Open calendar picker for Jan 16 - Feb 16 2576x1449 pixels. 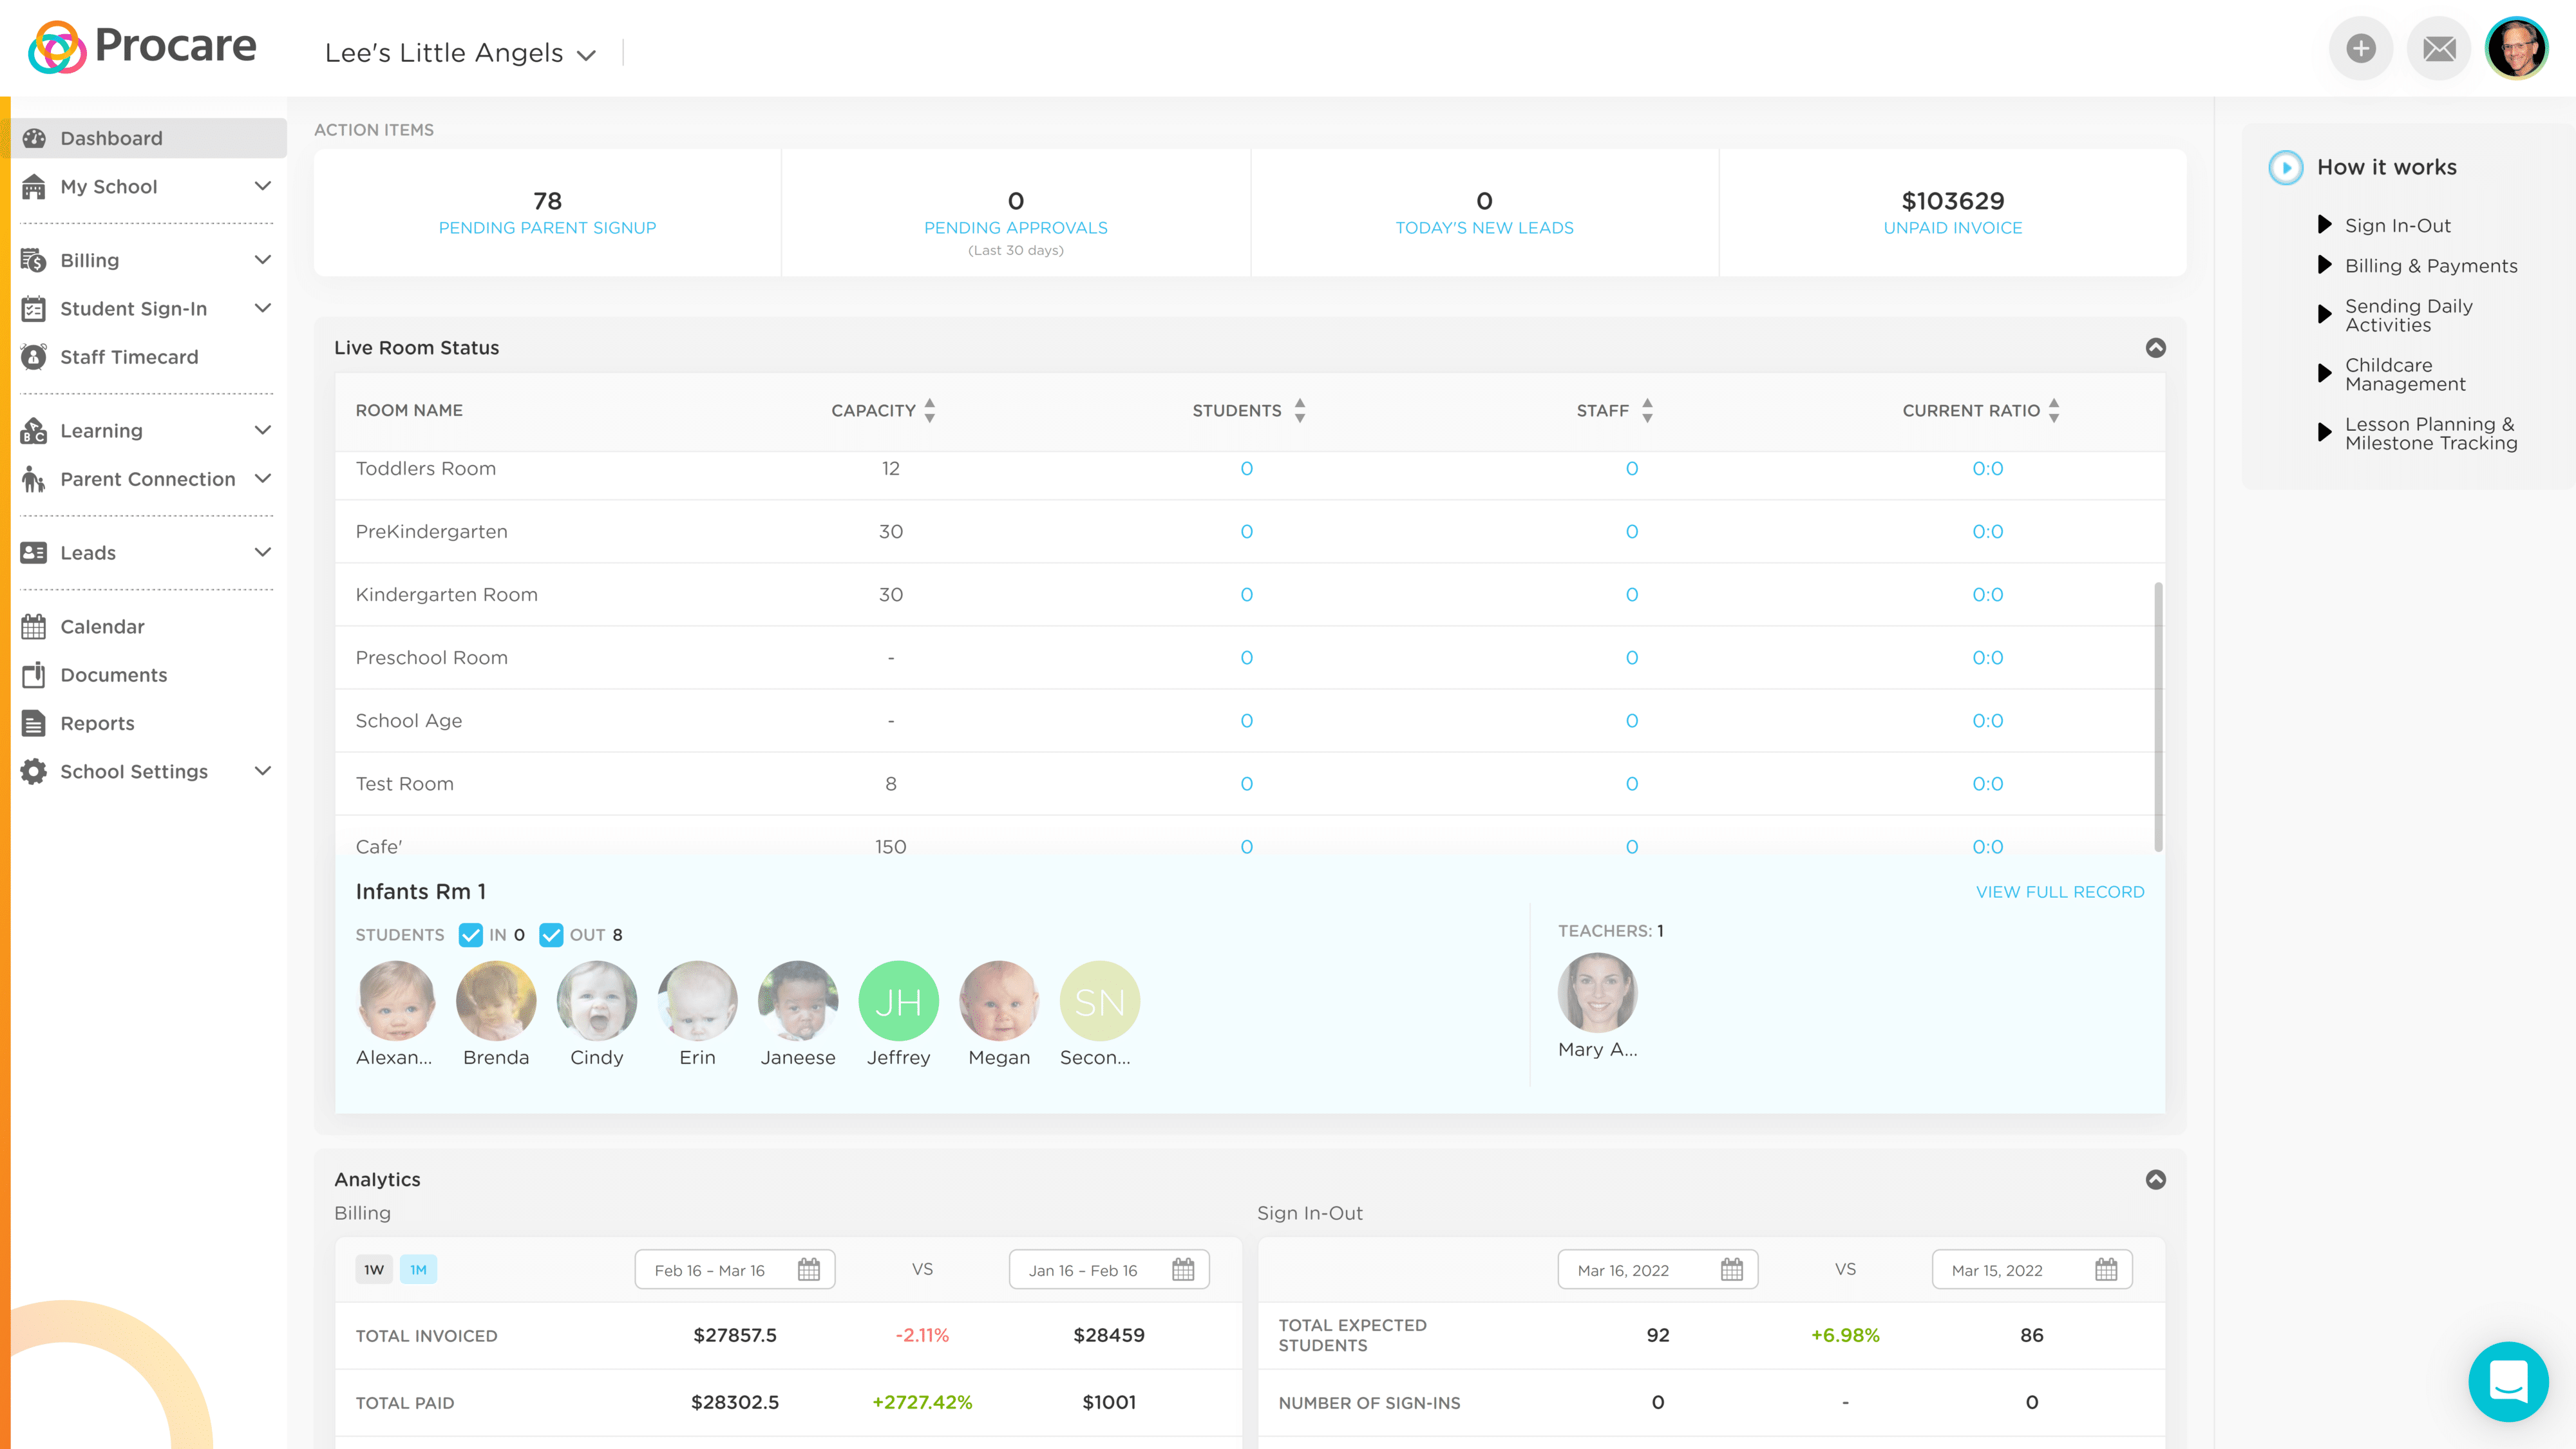click(1183, 1270)
